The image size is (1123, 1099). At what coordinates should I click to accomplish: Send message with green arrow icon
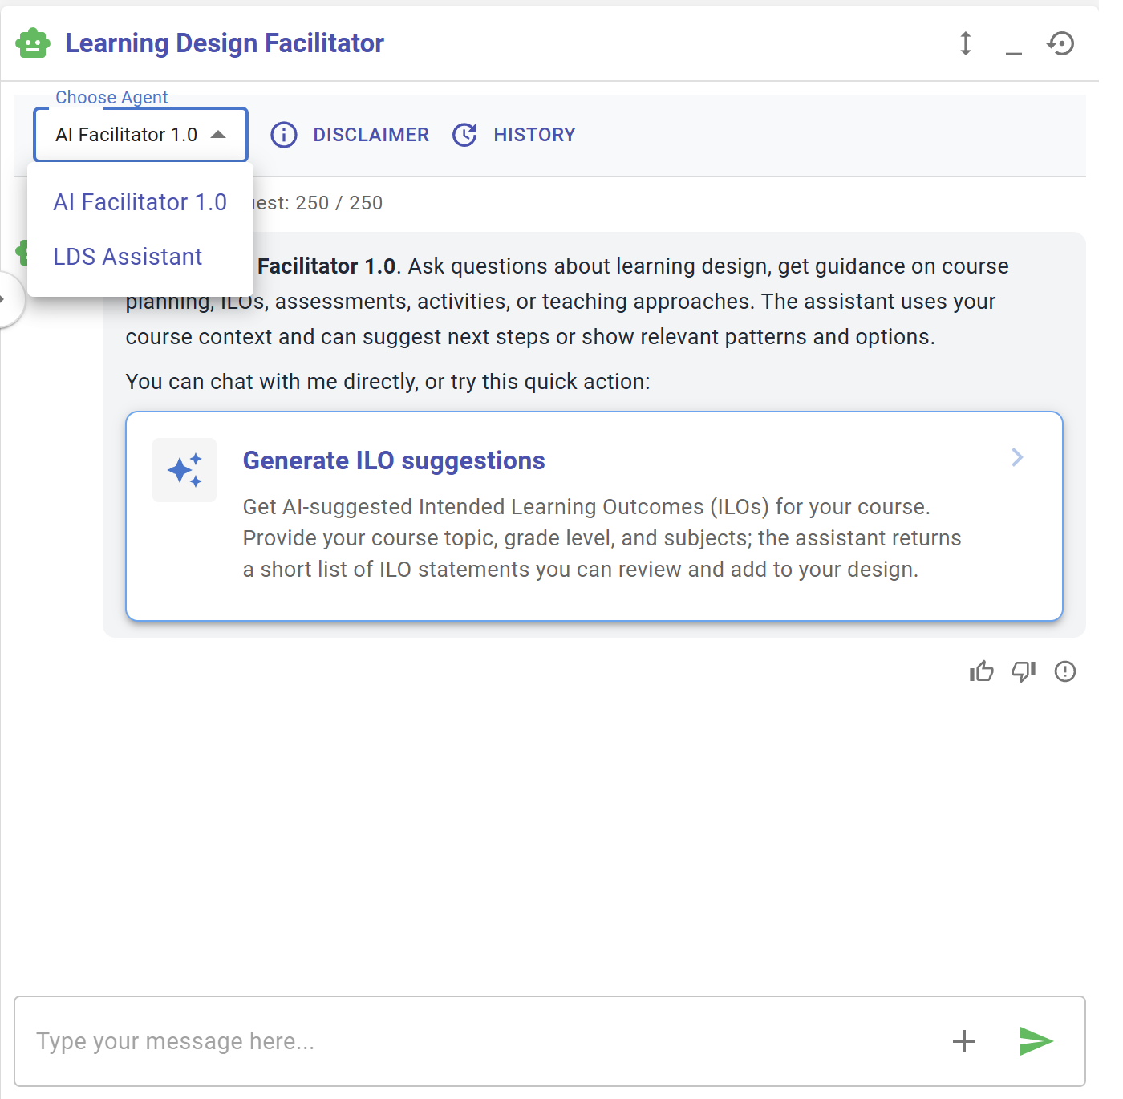click(x=1036, y=1041)
